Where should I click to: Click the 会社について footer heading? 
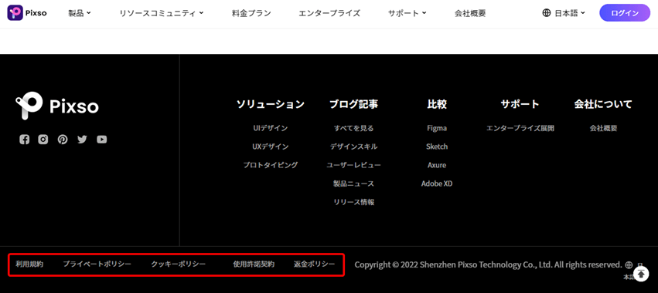[x=603, y=104]
